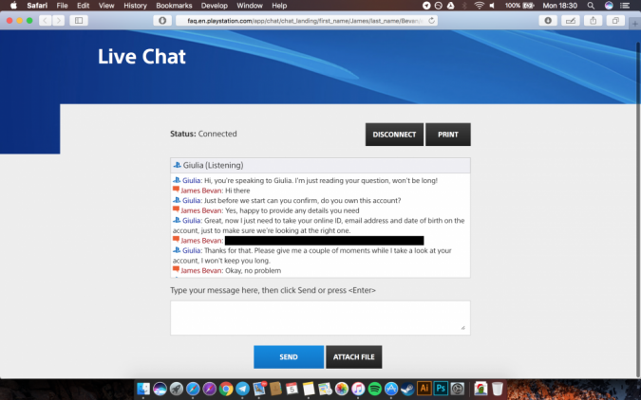The image size is (641, 400).
Task: Launch Spotify from the Dock
Action: (374, 389)
